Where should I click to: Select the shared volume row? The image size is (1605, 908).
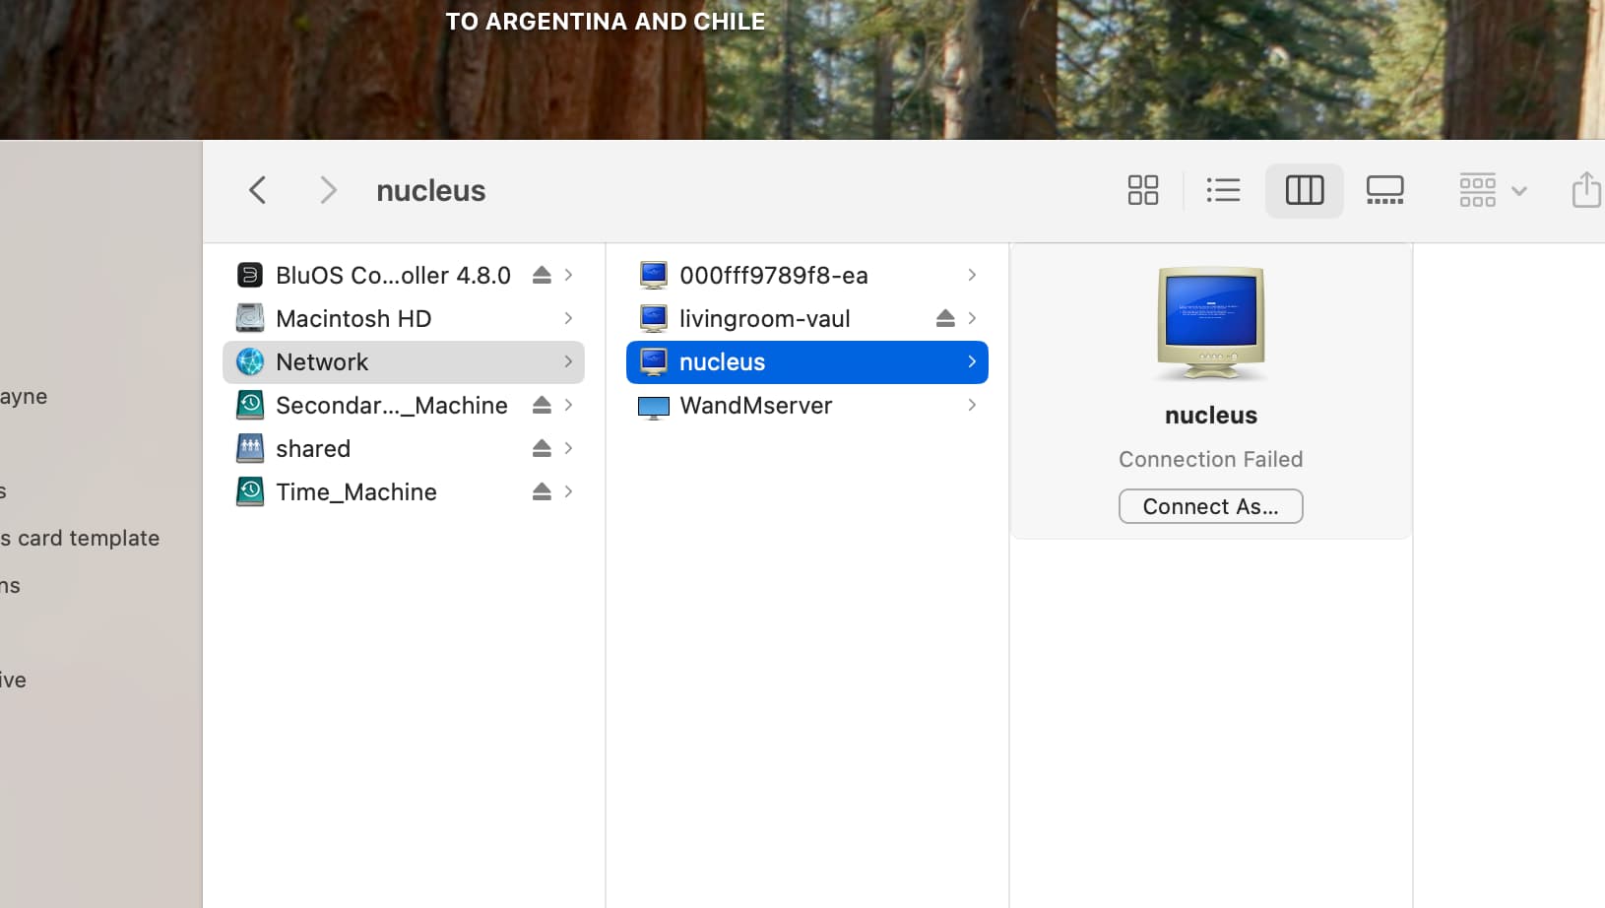click(404, 448)
